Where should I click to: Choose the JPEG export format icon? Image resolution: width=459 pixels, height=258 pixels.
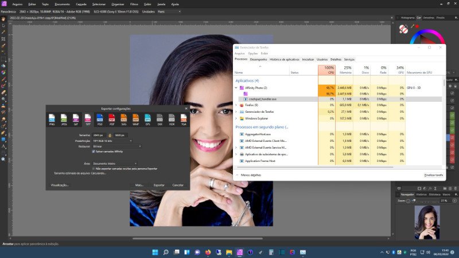coord(64,119)
